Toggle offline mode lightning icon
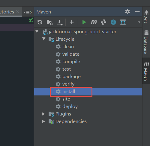This screenshot has width=150, height=146. pyautogui.click(x=113, y=22)
